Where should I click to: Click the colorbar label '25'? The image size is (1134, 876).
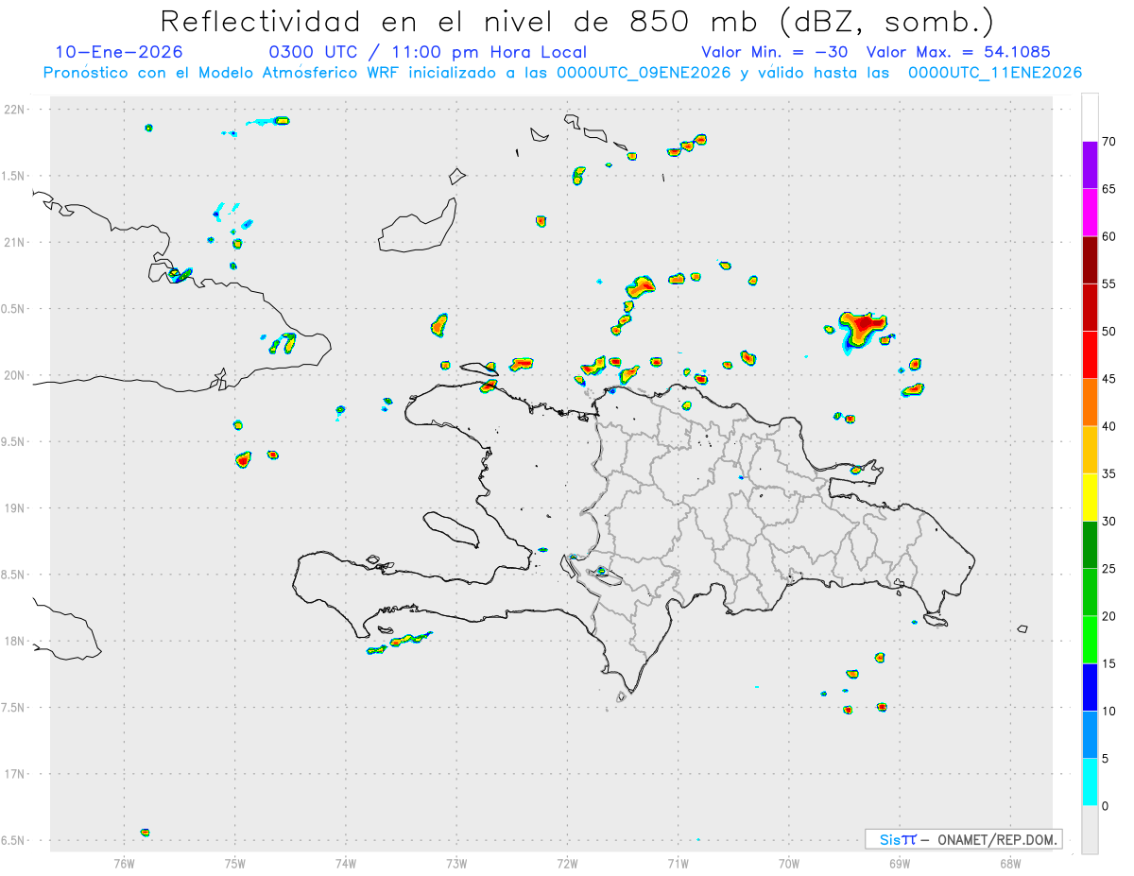click(1108, 569)
